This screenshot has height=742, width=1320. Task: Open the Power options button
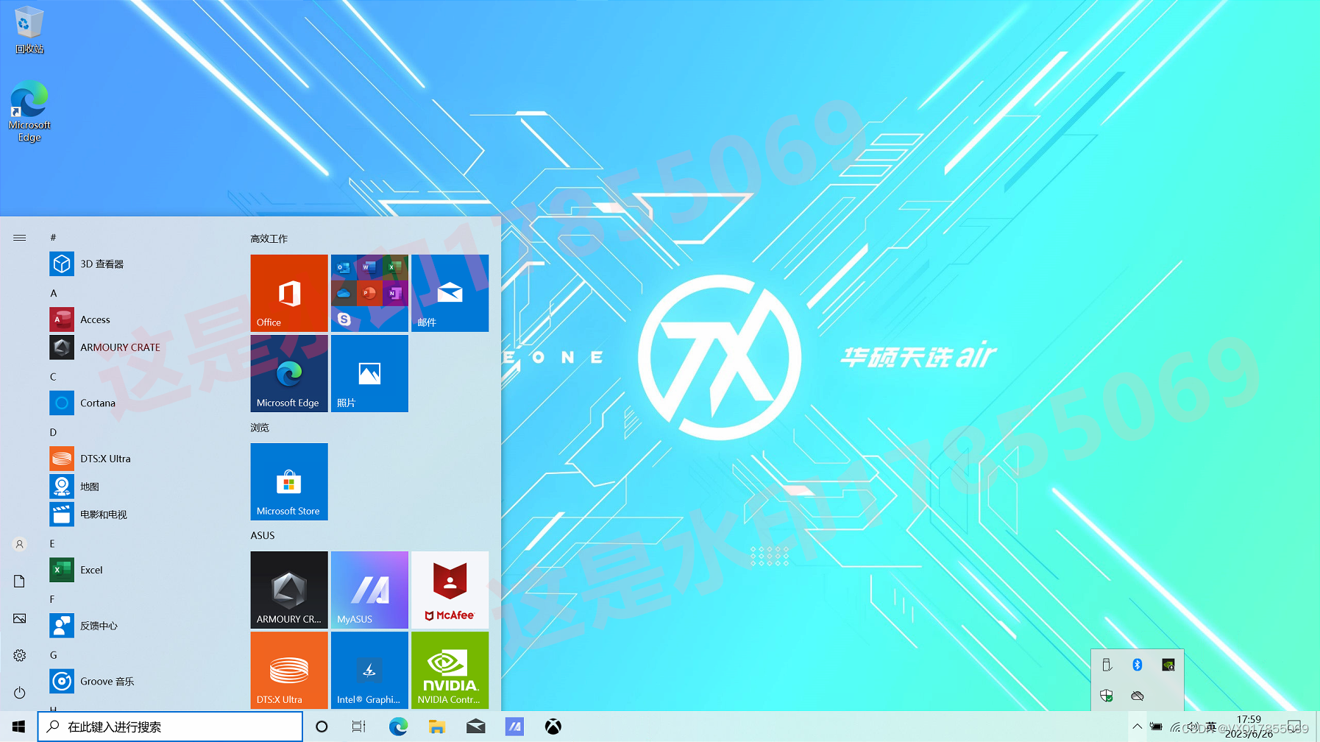(20, 693)
